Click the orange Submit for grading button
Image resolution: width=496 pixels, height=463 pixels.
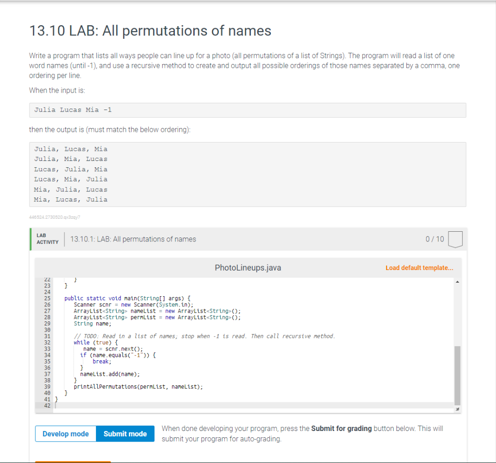pyautogui.click(x=73, y=461)
